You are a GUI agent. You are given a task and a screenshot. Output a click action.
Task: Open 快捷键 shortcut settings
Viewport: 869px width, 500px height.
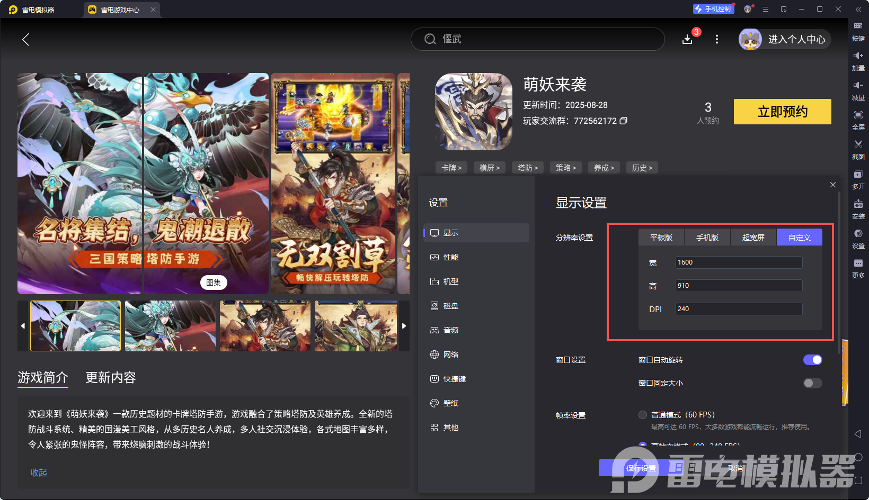476,379
